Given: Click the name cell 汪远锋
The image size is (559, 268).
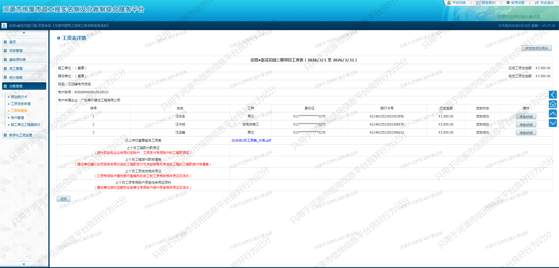Looking at the screenshot, I should tap(180, 132).
